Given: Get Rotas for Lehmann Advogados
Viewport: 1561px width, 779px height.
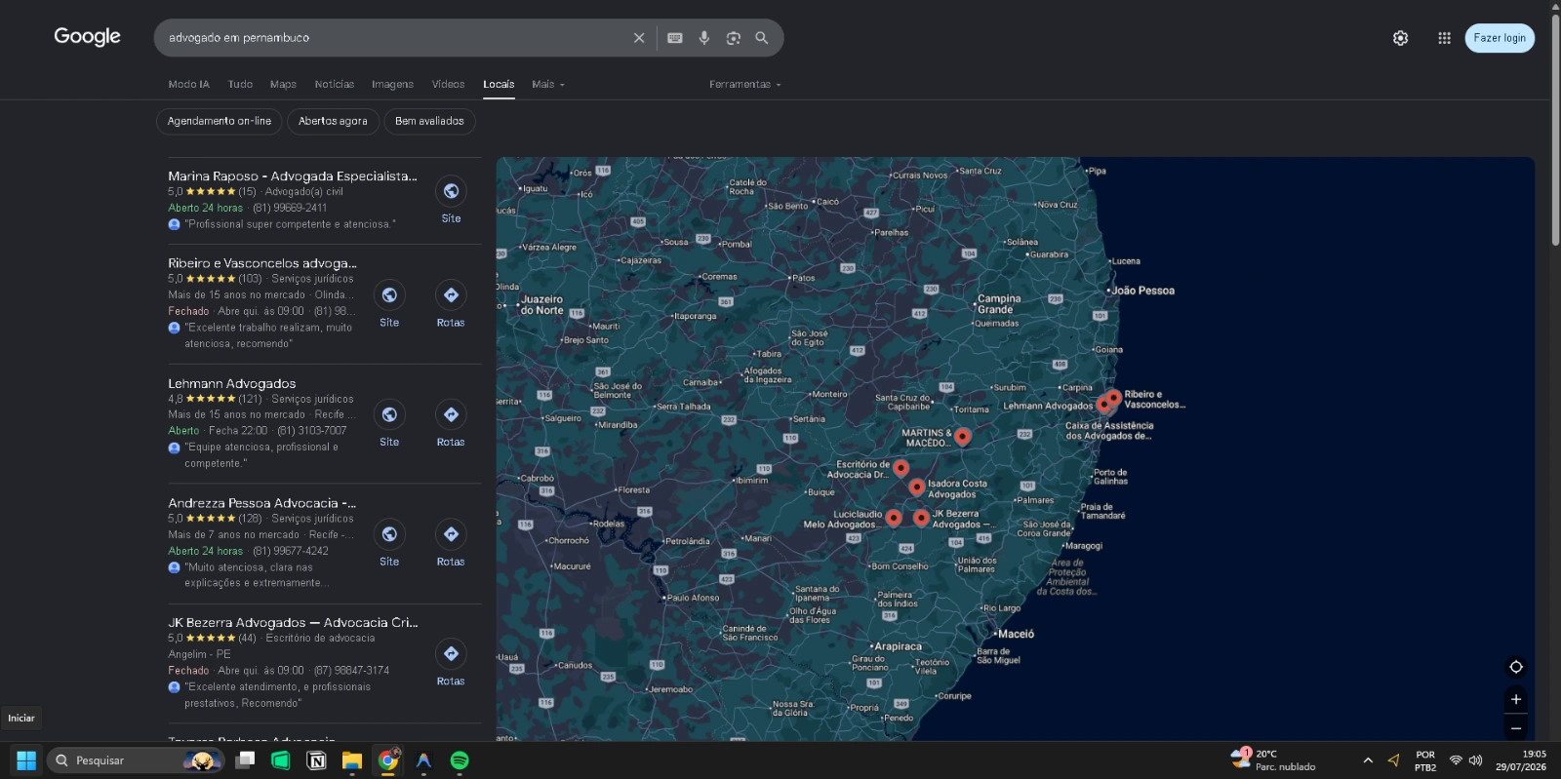Looking at the screenshot, I should [x=451, y=414].
